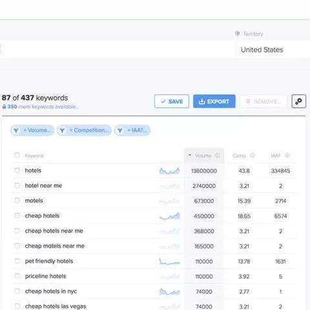310x310 pixels.
Task: Open pet friendly hotels trend chart
Action: tap(169, 262)
